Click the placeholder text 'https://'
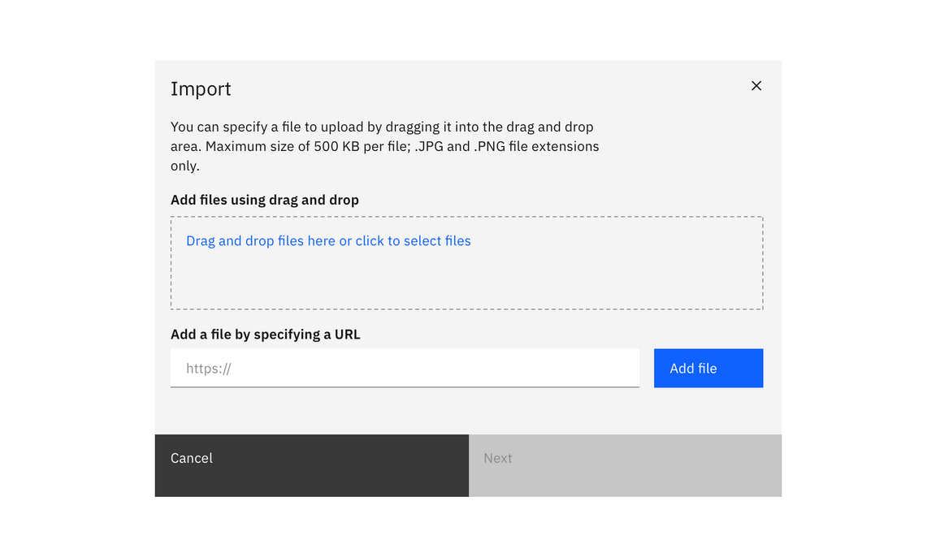The image size is (936, 557). (208, 368)
